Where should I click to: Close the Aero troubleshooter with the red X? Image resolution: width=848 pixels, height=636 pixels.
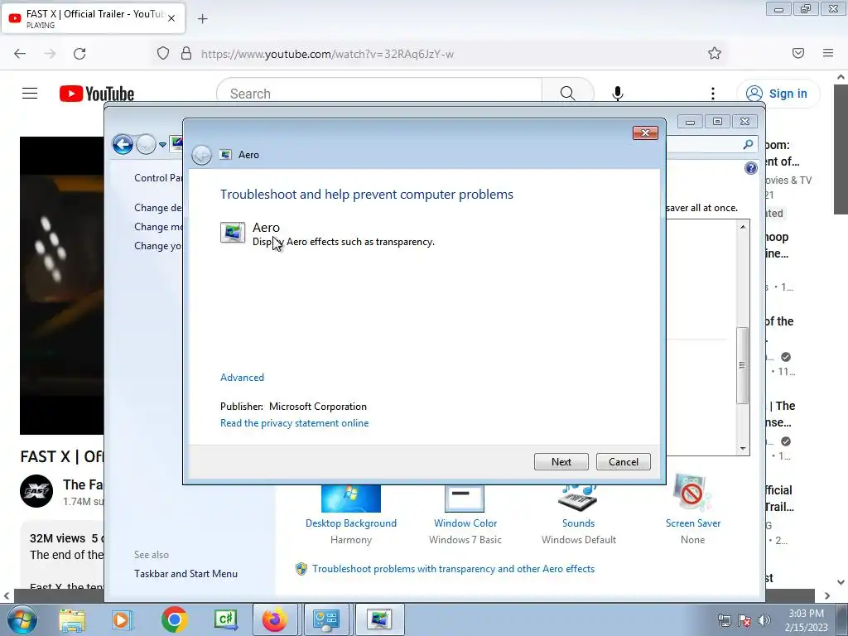[645, 133]
